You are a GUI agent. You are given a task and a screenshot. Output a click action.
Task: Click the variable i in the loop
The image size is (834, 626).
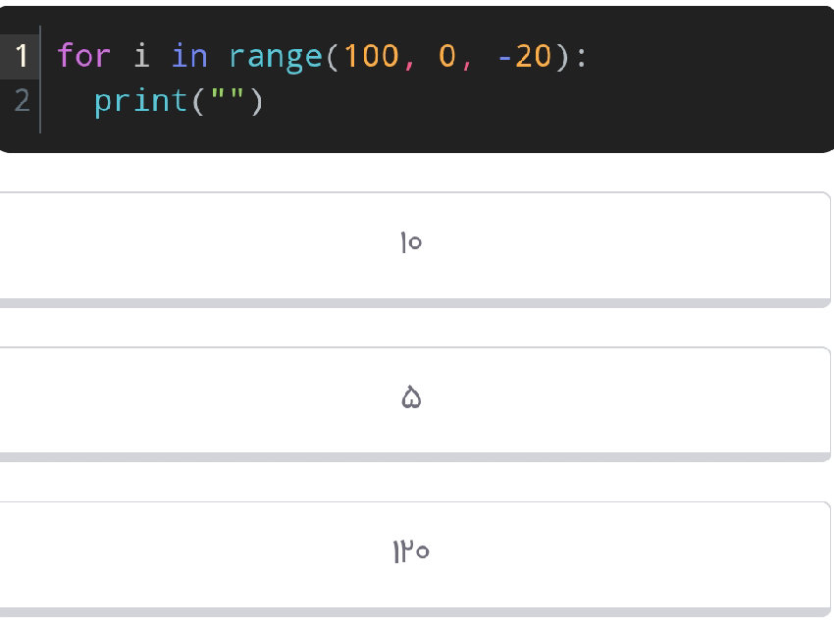(x=140, y=56)
